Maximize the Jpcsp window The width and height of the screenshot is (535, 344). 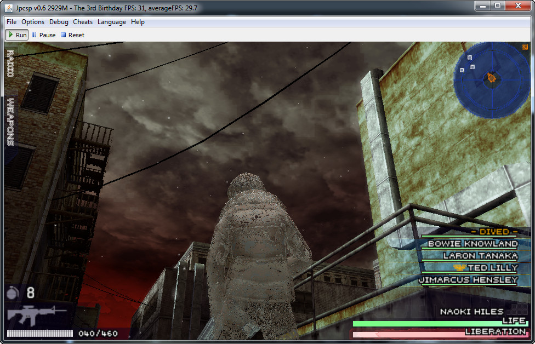coord(498,6)
